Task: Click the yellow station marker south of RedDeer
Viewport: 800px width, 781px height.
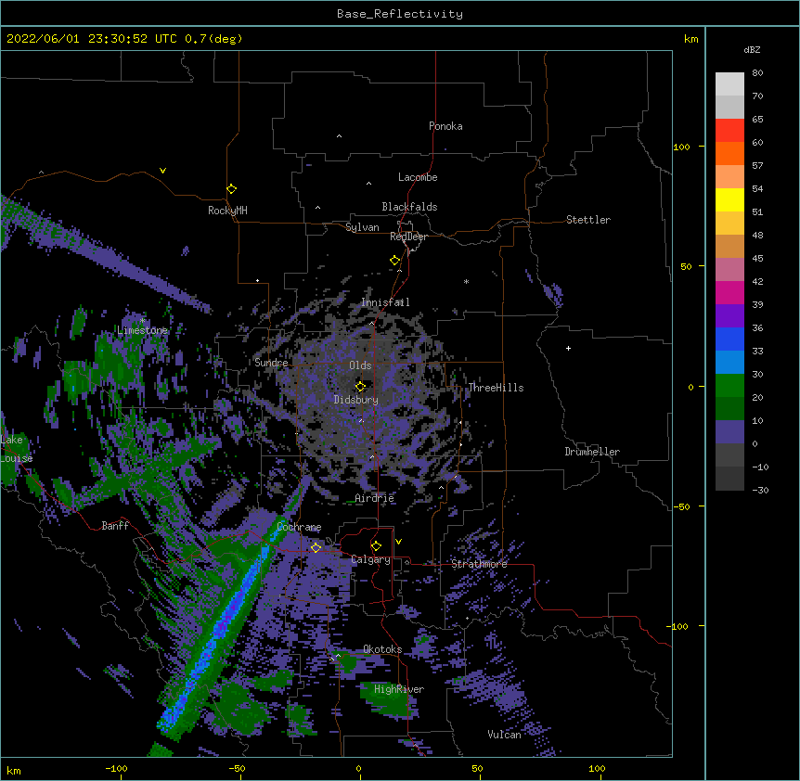Action: 394,261
